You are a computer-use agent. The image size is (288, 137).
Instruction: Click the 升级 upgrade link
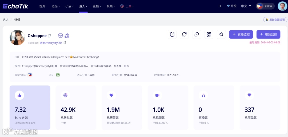(234, 6)
